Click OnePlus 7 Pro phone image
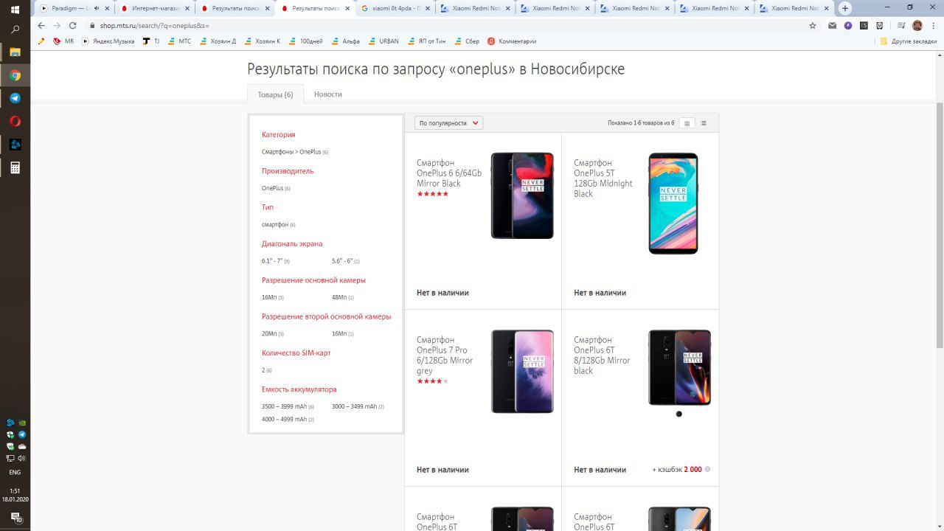This screenshot has height=531, width=944. [x=522, y=371]
